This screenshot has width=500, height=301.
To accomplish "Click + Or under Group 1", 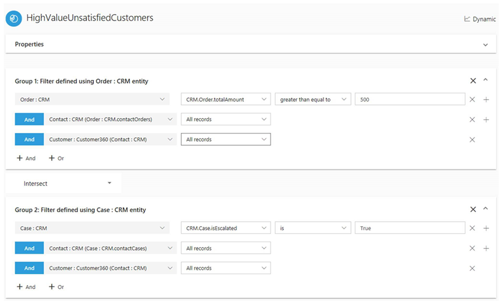I will (x=56, y=158).
